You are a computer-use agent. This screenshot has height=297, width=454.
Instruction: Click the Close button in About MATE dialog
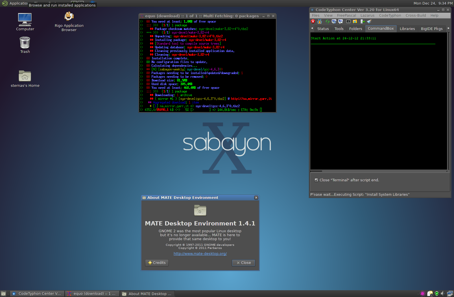click(243, 263)
